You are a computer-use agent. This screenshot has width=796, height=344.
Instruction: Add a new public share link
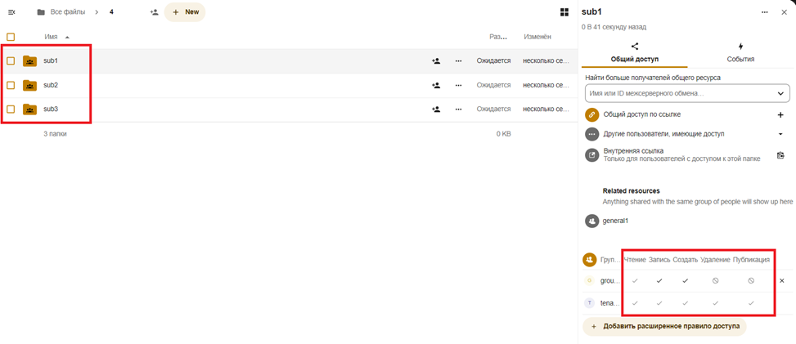pos(780,115)
